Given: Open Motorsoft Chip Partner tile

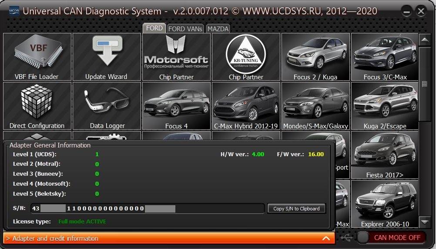Looking at the screenshot, I should [x=176, y=57].
